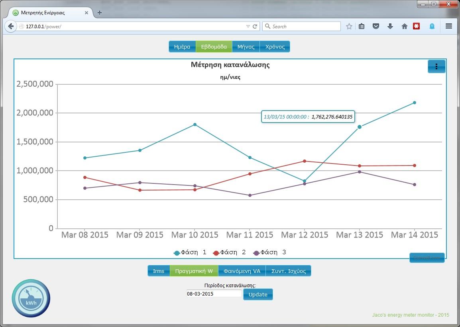Open the Ghostery ghost extension icon
This screenshot has height=327, width=460.
point(432,26)
